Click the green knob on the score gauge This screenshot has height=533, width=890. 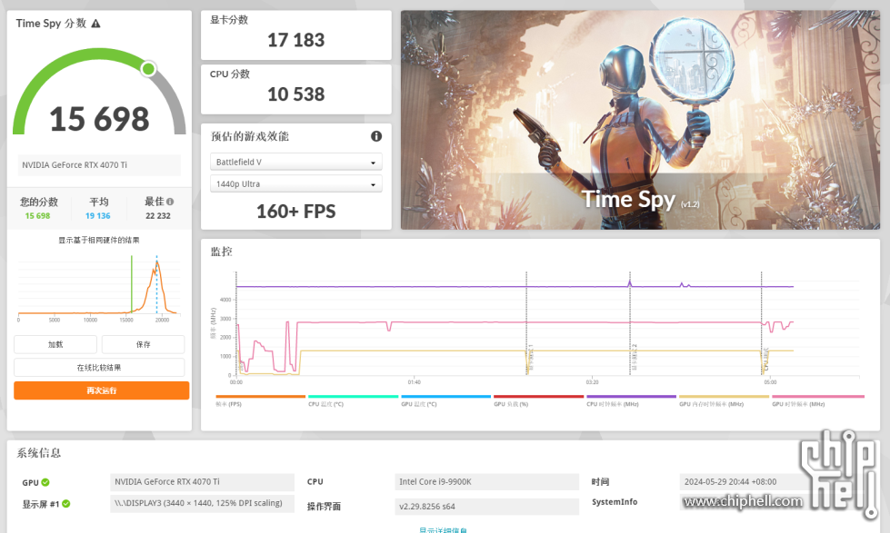pyautogui.click(x=149, y=69)
